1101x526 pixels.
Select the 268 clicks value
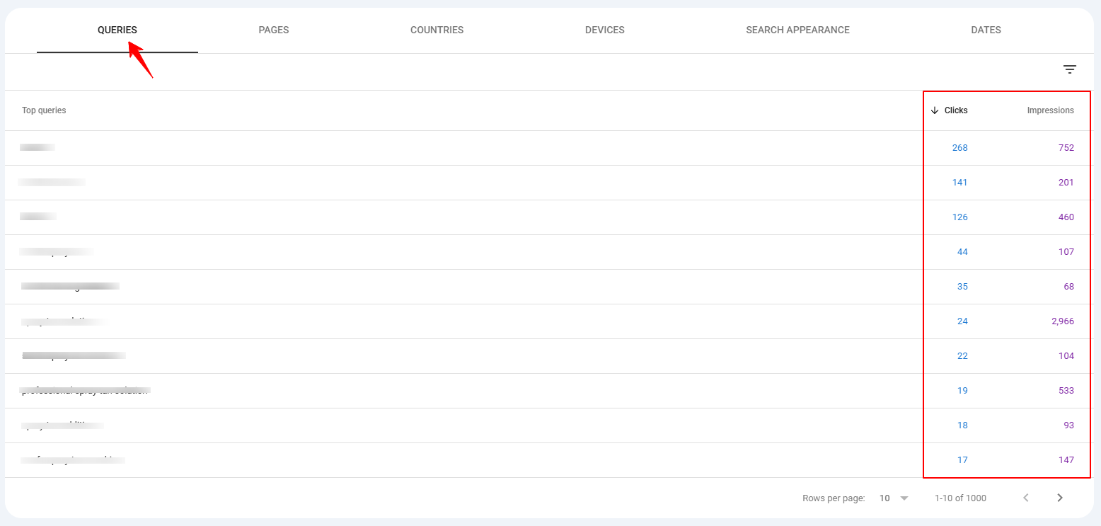[959, 148]
